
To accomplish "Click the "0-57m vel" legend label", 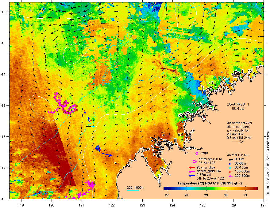I will (x=204, y=175).
